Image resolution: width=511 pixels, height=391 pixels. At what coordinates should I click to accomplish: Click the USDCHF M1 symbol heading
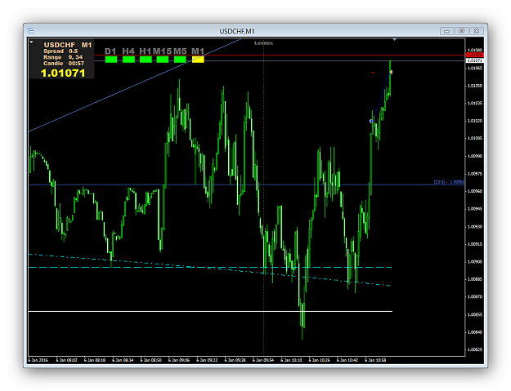tap(68, 45)
